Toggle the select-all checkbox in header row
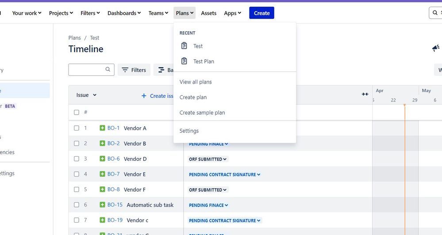Viewport: 442px width, 235px height. coord(77,112)
